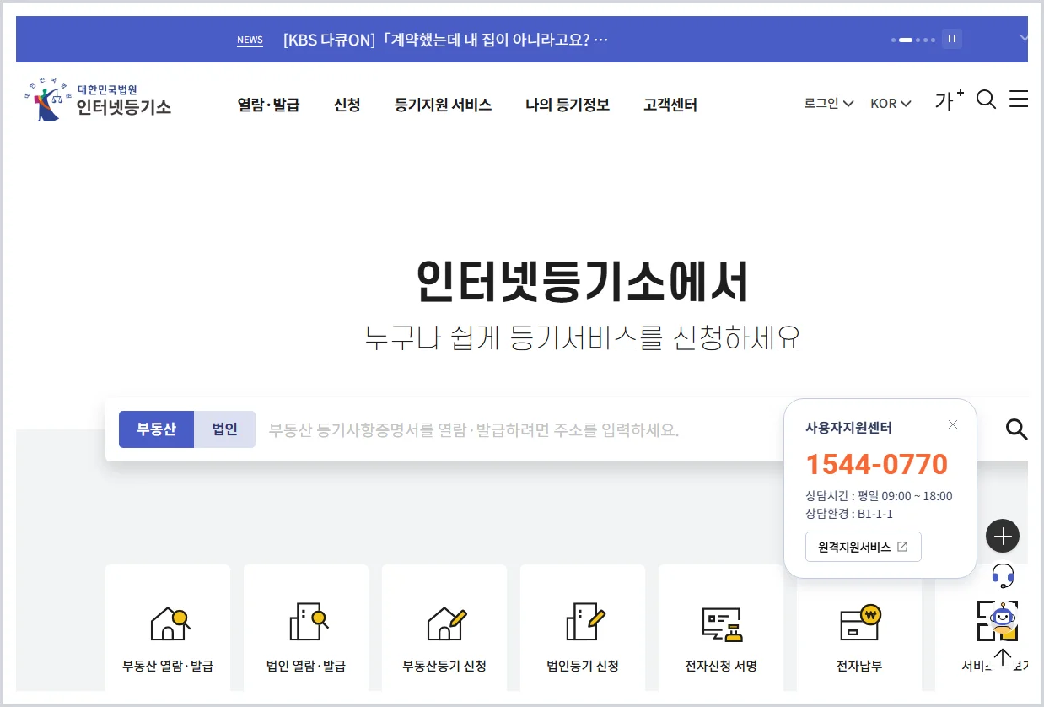This screenshot has width=1044, height=707.
Task: Open the 고객센터 menu
Action: point(670,105)
